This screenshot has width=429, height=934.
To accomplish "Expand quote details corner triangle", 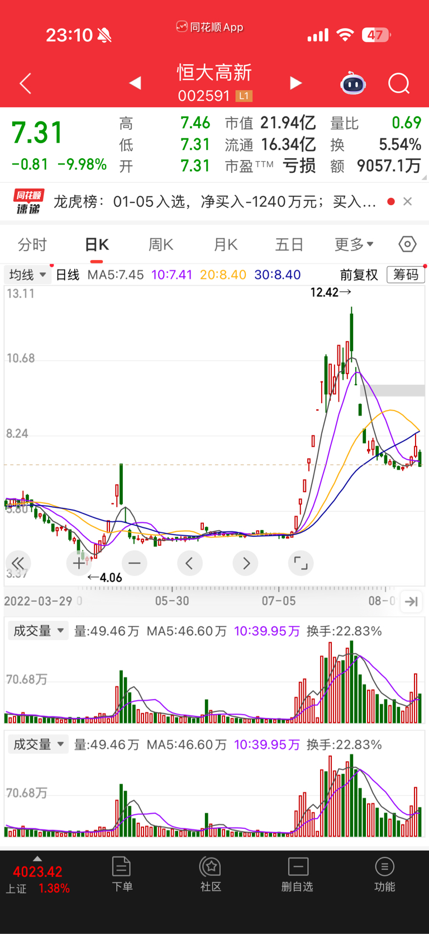I will click(x=425, y=177).
